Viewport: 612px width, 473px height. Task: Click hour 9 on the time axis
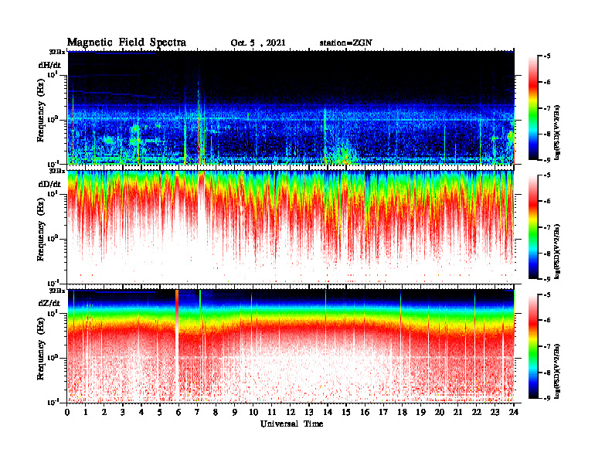click(x=235, y=413)
